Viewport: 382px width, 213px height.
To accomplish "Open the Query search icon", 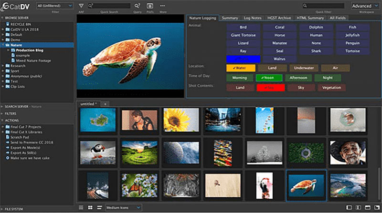I will point(137,6).
